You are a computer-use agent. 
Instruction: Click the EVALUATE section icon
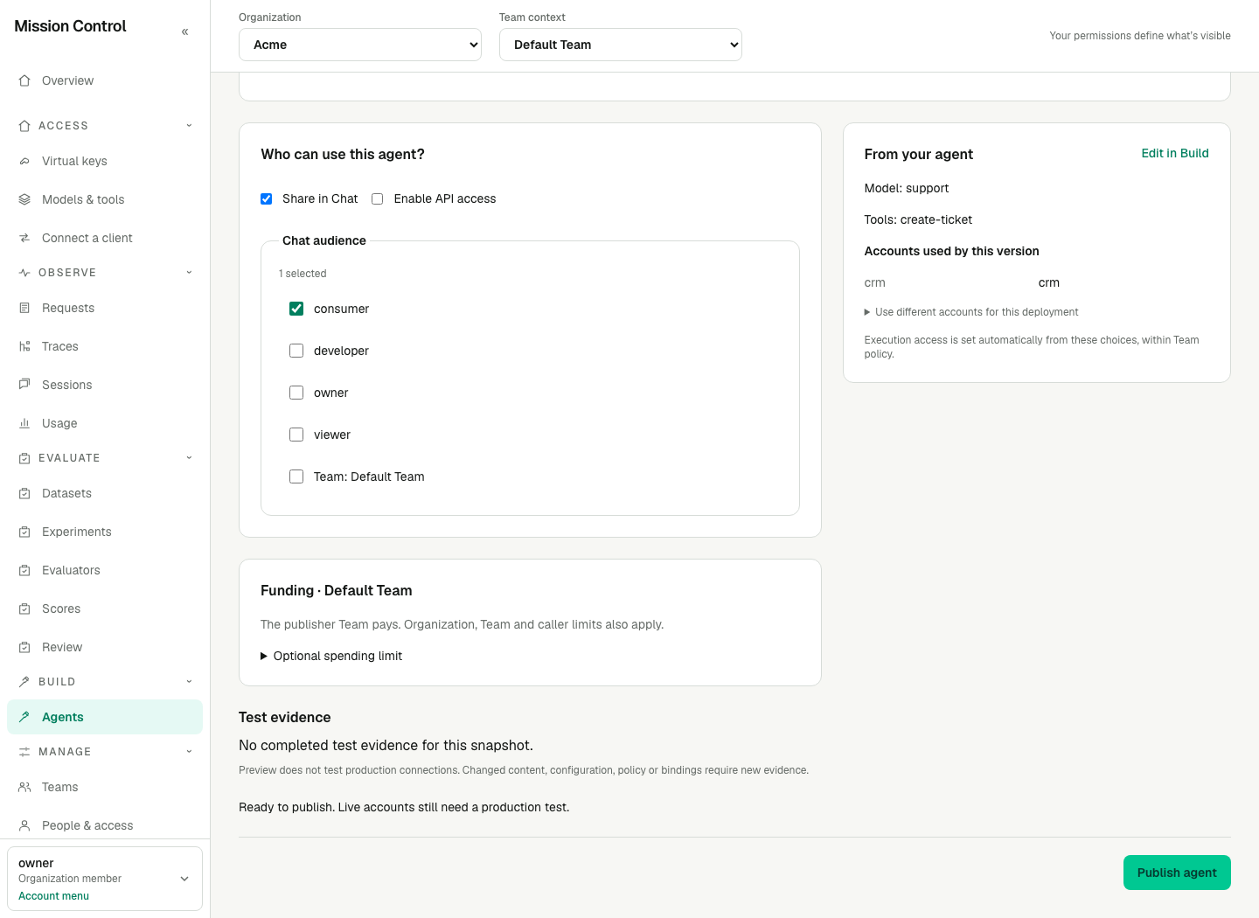(x=24, y=458)
